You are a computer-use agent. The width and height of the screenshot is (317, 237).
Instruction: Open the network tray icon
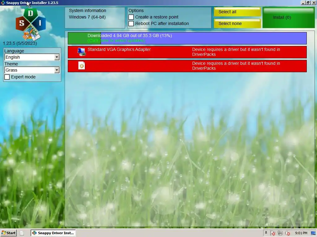(x=280, y=233)
